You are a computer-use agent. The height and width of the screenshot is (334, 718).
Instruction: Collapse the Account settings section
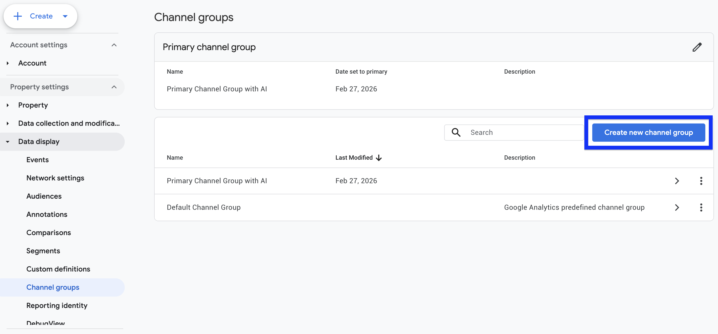(114, 45)
